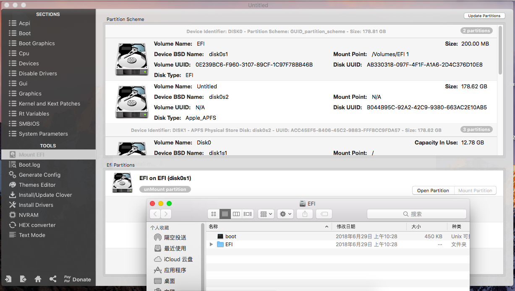Click the Update Partitions button
The height and width of the screenshot is (291, 515).
click(x=484, y=15)
